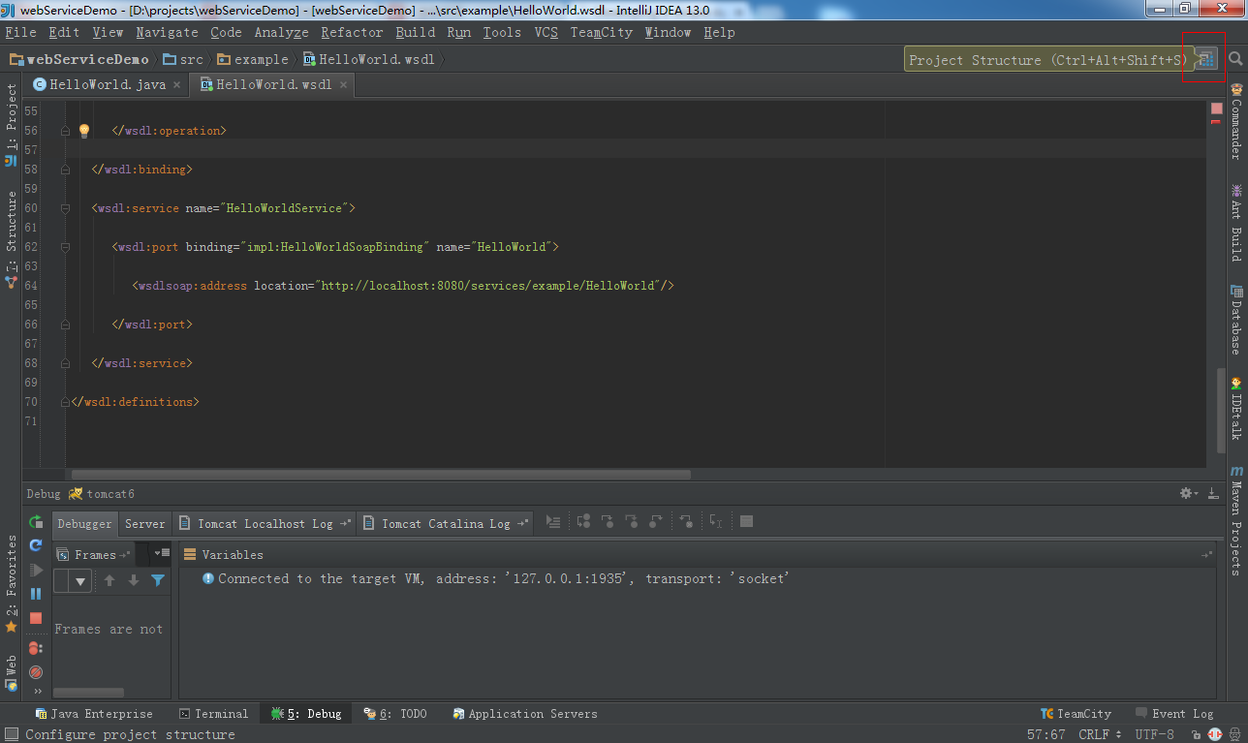The height and width of the screenshot is (743, 1248).
Task: Open Tomcat Catalina Log tab
Action: 446,523
